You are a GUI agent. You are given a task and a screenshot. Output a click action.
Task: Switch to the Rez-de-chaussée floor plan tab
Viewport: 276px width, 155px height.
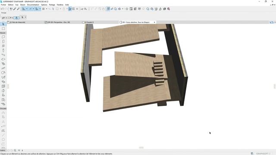click(x=25, y=22)
